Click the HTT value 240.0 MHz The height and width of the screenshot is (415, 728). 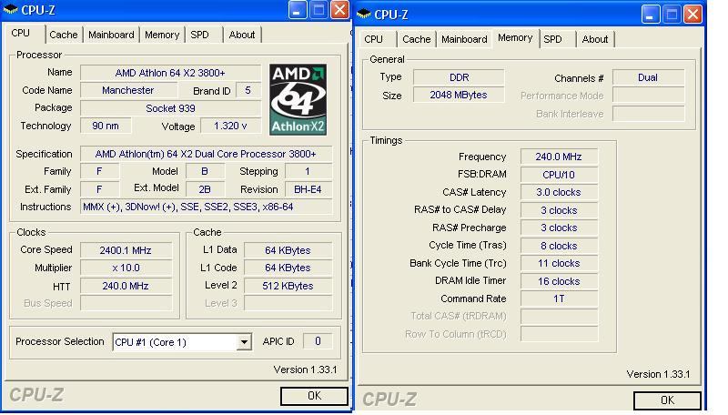point(126,286)
